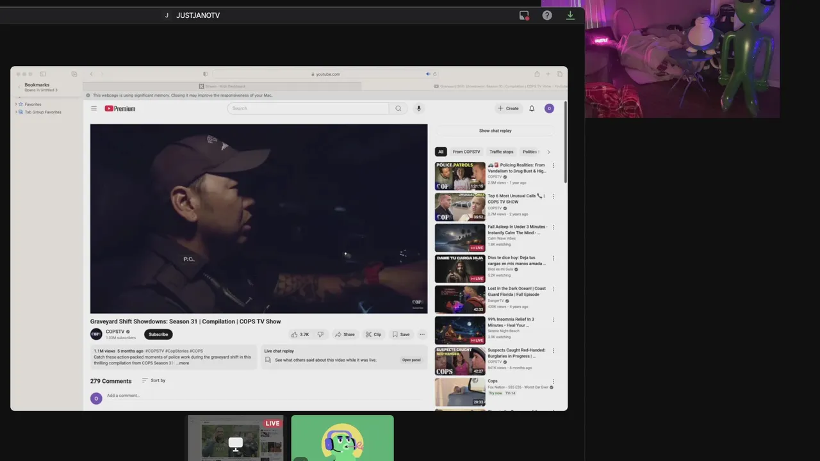Screen dimensions: 820x461
Task: Open options for Lost in the Dark Ocean video
Action: pyautogui.click(x=553, y=289)
